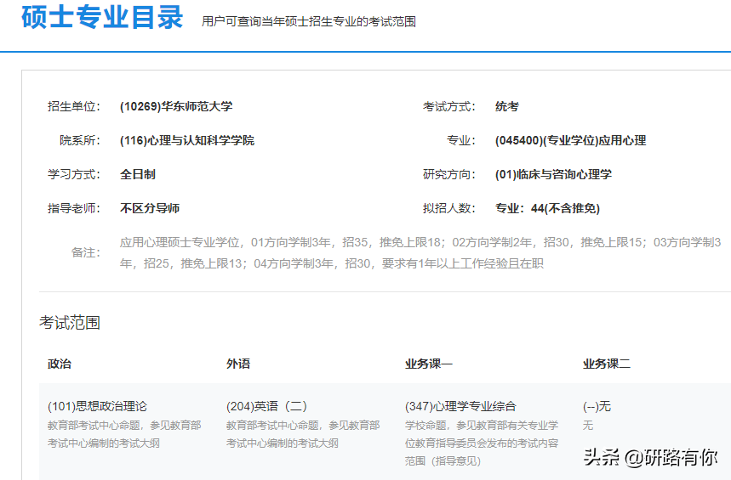The width and height of the screenshot is (731, 480).
Task: Select the value (045400)(专业学位)应用心理
Action: click(x=571, y=140)
